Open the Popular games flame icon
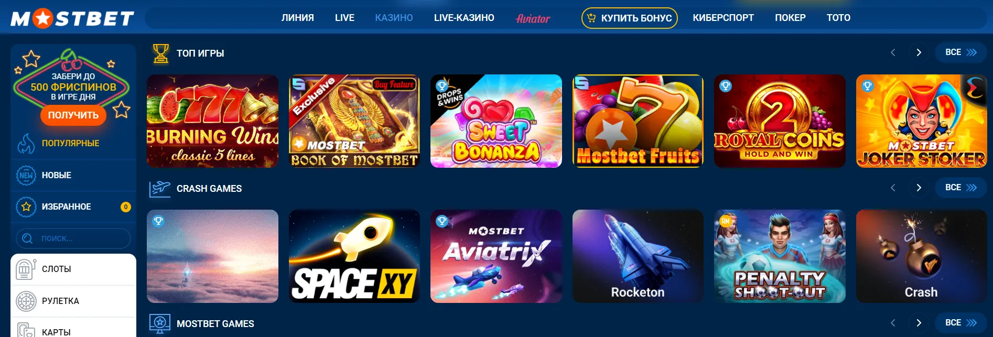Screen dimensions: 993x337 click(x=26, y=144)
